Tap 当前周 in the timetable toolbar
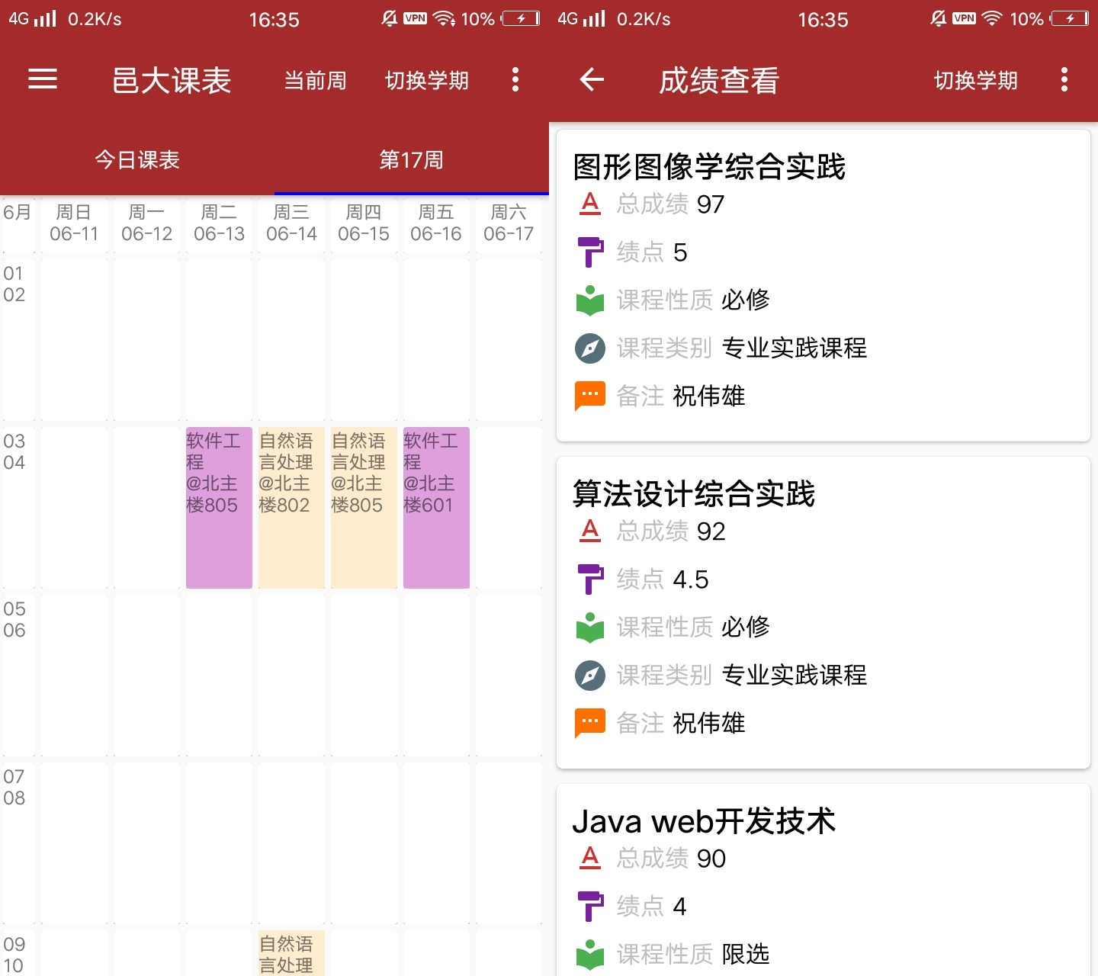Viewport: 1098px width, 976px height. (315, 80)
